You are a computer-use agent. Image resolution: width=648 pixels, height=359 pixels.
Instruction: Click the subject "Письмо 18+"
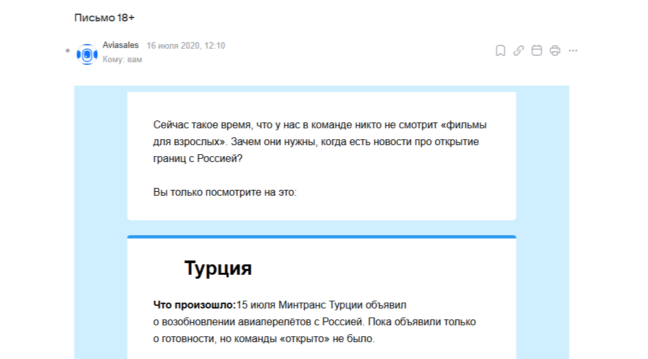click(104, 17)
